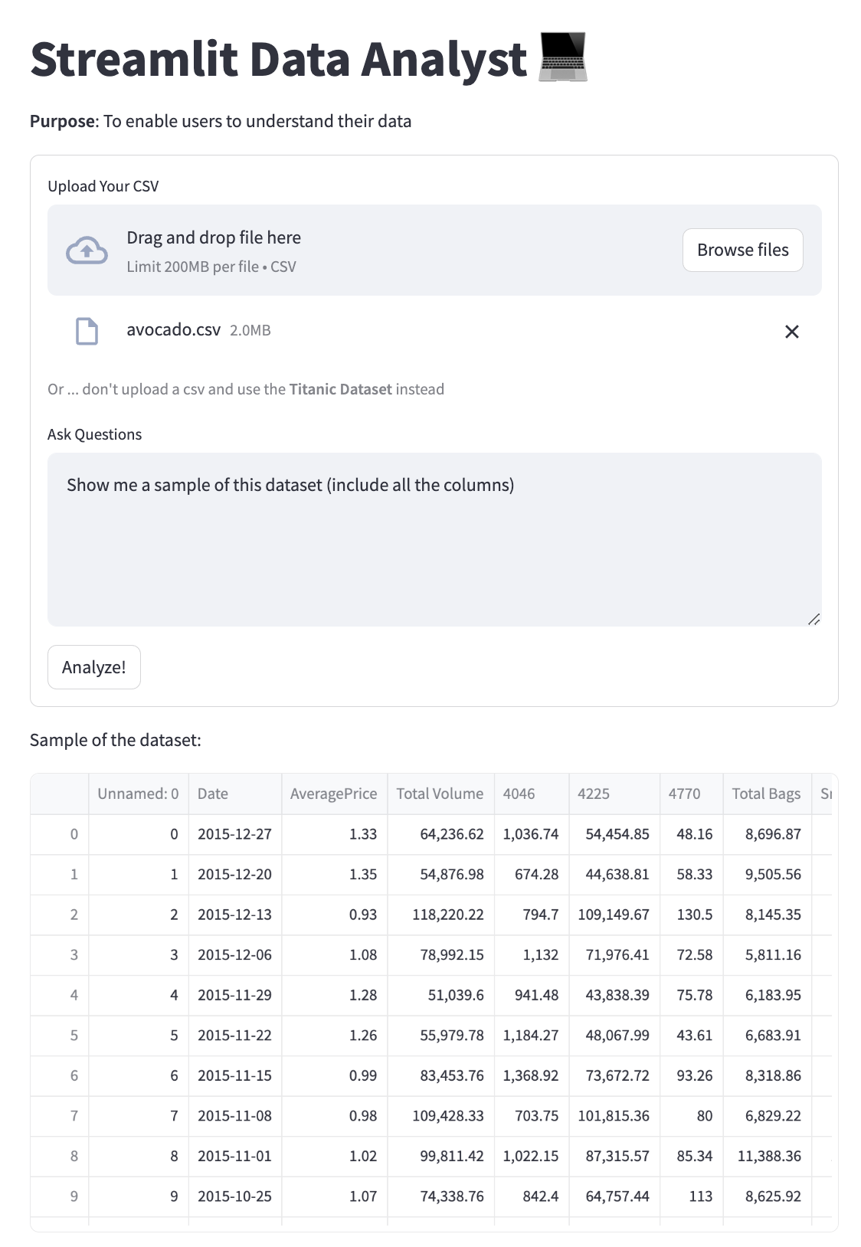The image size is (861, 1247).
Task: Select the cell with date 2015-12-27
Action: pos(234,834)
